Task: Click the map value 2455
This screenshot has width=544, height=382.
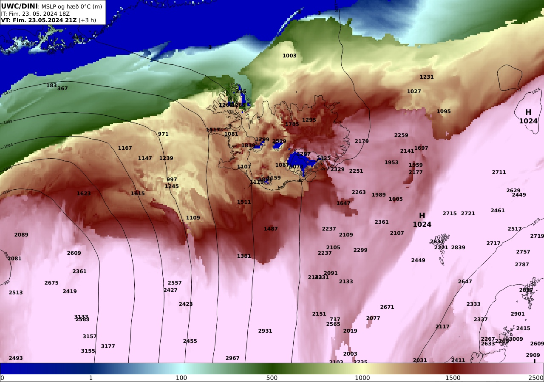Action: point(190,341)
